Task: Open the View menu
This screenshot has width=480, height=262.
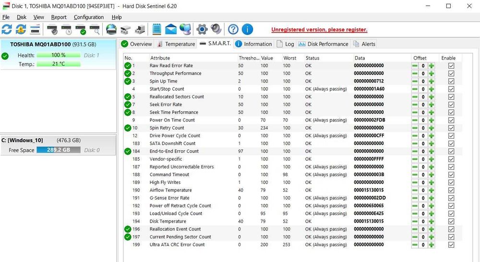Action: pyautogui.click(x=38, y=17)
